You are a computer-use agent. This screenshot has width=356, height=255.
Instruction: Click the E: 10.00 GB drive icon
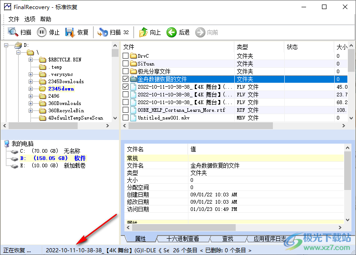(15, 166)
